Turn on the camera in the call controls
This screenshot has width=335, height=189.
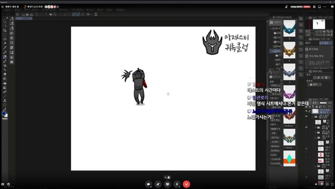pos(148,184)
